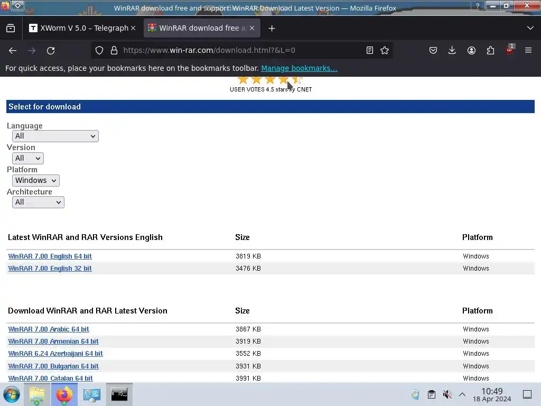Download WinRAR 7.00 Armenian 64 bit
This screenshot has height=406, width=541.
point(53,341)
